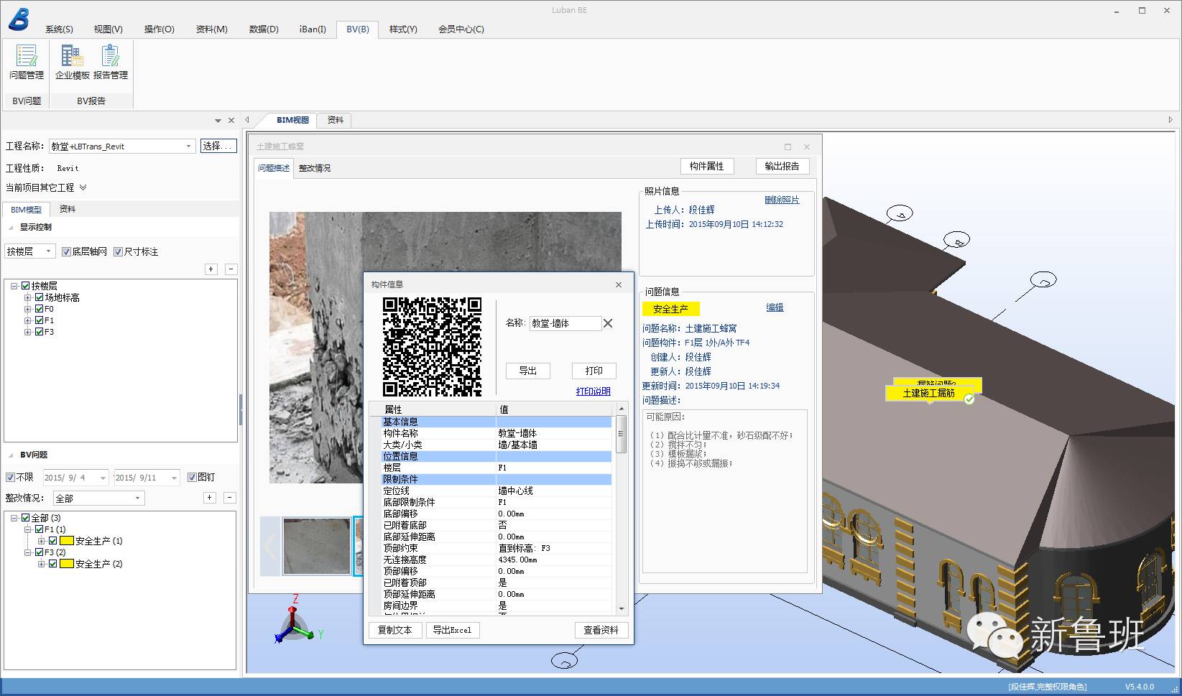Click the minus button above the floor tree

pos(231,269)
